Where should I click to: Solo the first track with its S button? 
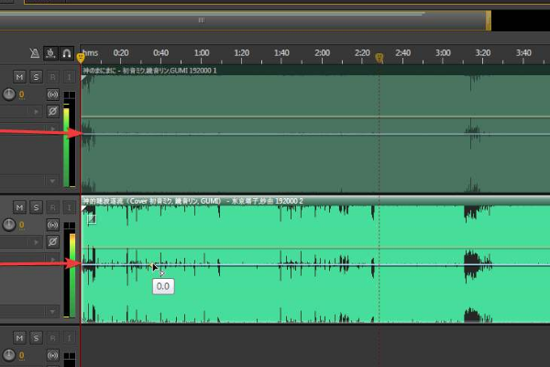36,77
